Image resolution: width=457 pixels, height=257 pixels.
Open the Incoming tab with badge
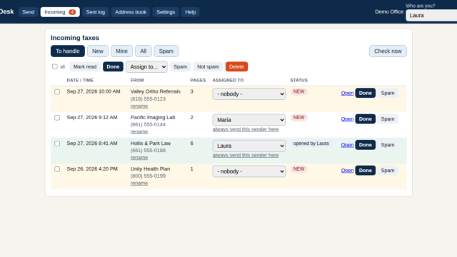point(60,12)
